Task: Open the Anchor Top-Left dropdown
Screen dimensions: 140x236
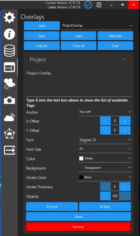Action: click(105, 112)
